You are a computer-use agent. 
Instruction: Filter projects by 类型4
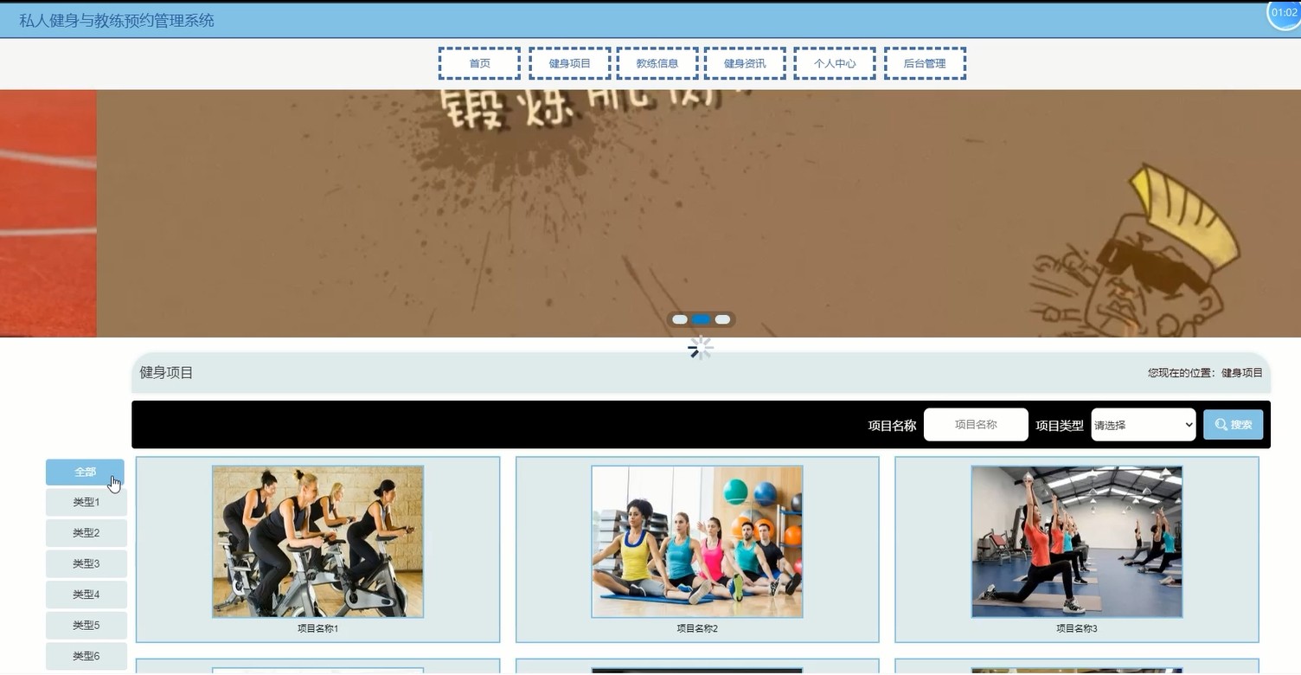87,595
